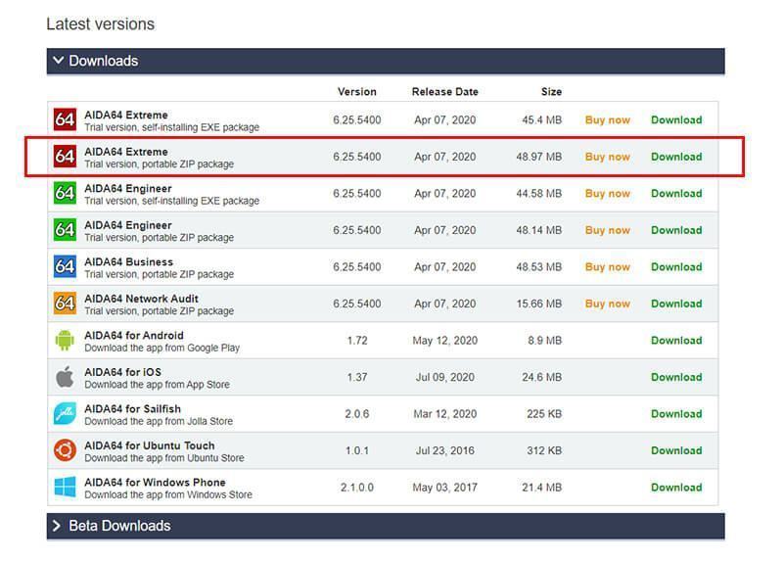Click the blue AIDA64 Business icon
The width and height of the screenshot is (783, 561).
pos(65,267)
